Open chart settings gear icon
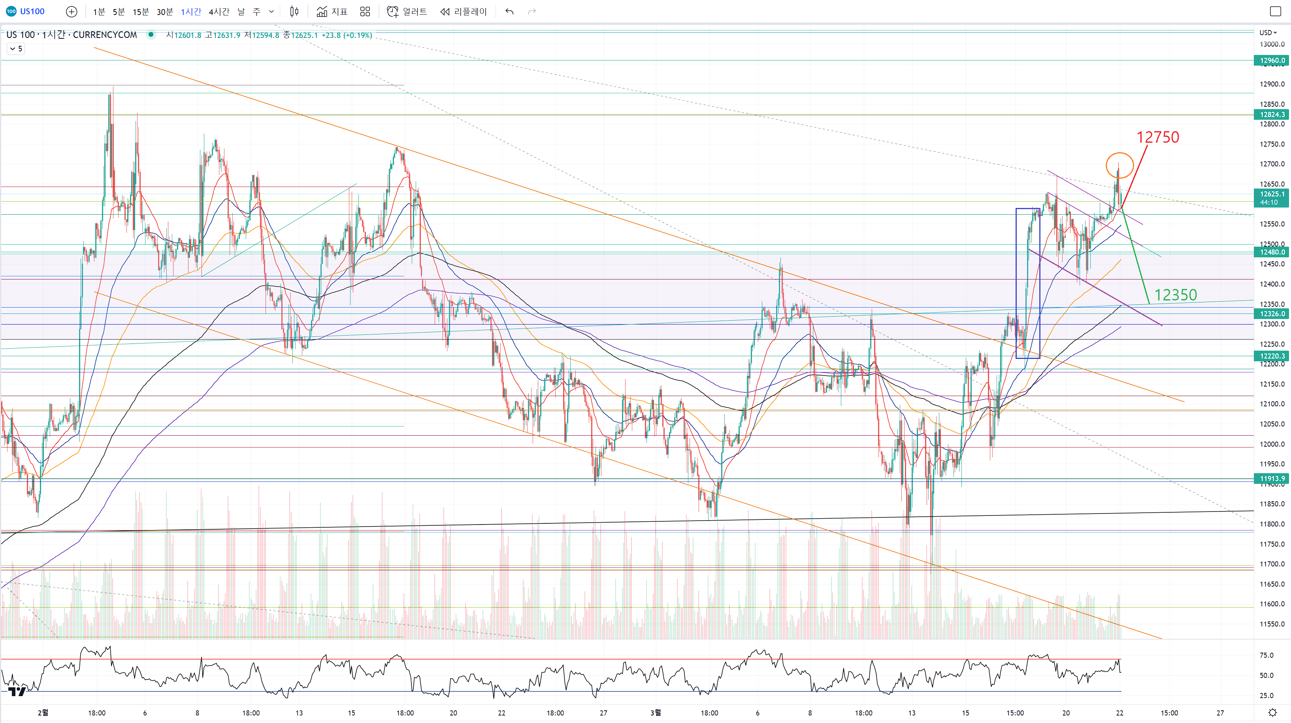This screenshot has height=723, width=1291. point(1272,712)
